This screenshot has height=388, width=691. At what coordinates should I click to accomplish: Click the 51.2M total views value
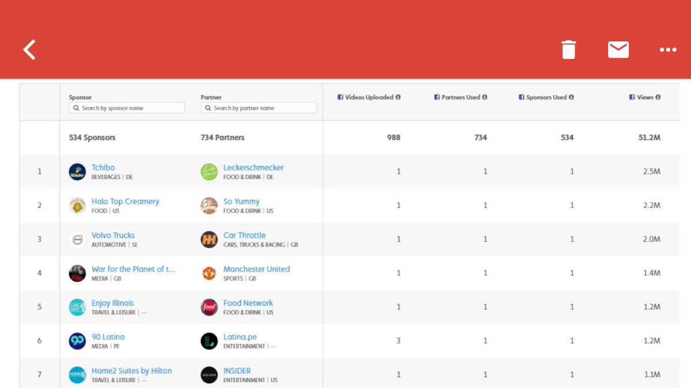click(650, 137)
